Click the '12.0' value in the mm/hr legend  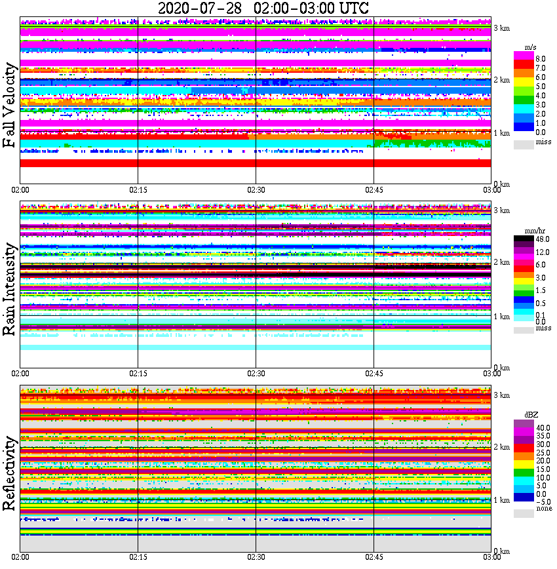(x=543, y=252)
